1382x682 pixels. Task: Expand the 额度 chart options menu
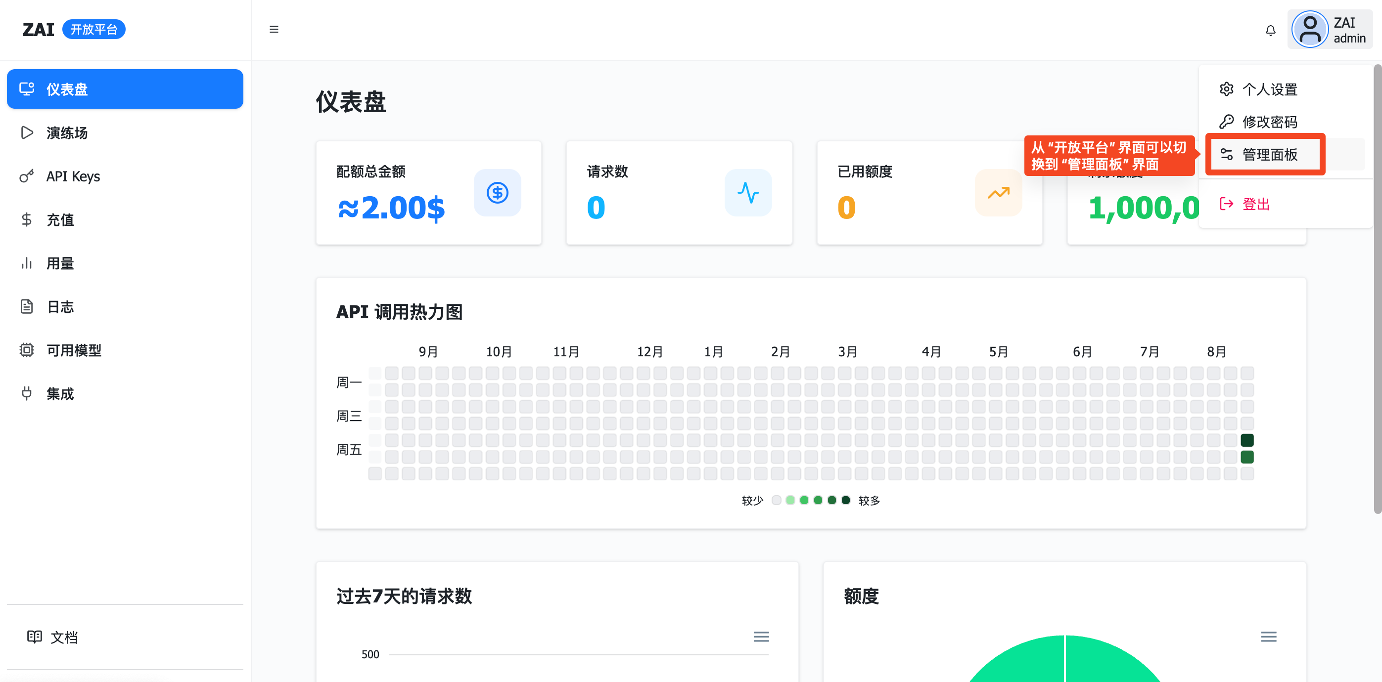point(1268,637)
